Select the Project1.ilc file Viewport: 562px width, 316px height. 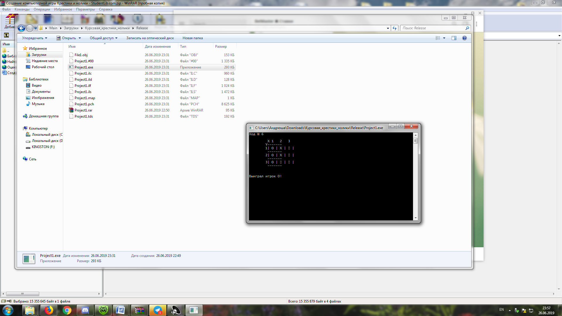click(x=83, y=73)
